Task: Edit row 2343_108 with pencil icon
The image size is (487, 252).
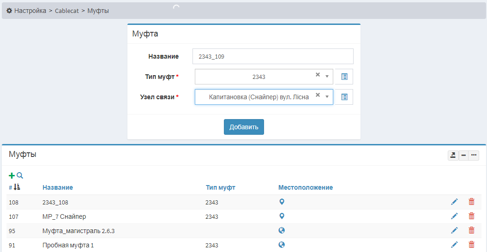Action: tap(454, 202)
